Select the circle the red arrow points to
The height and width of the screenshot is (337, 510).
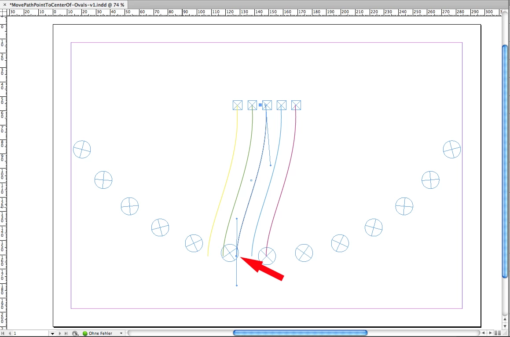[x=230, y=253]
